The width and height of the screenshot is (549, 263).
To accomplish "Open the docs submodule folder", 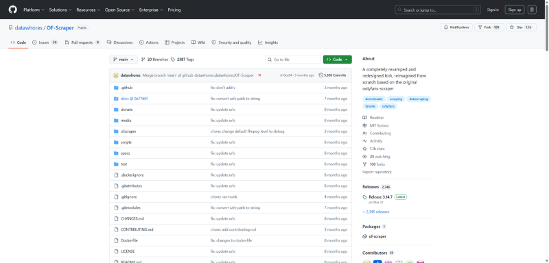I will tap(134, 99).
